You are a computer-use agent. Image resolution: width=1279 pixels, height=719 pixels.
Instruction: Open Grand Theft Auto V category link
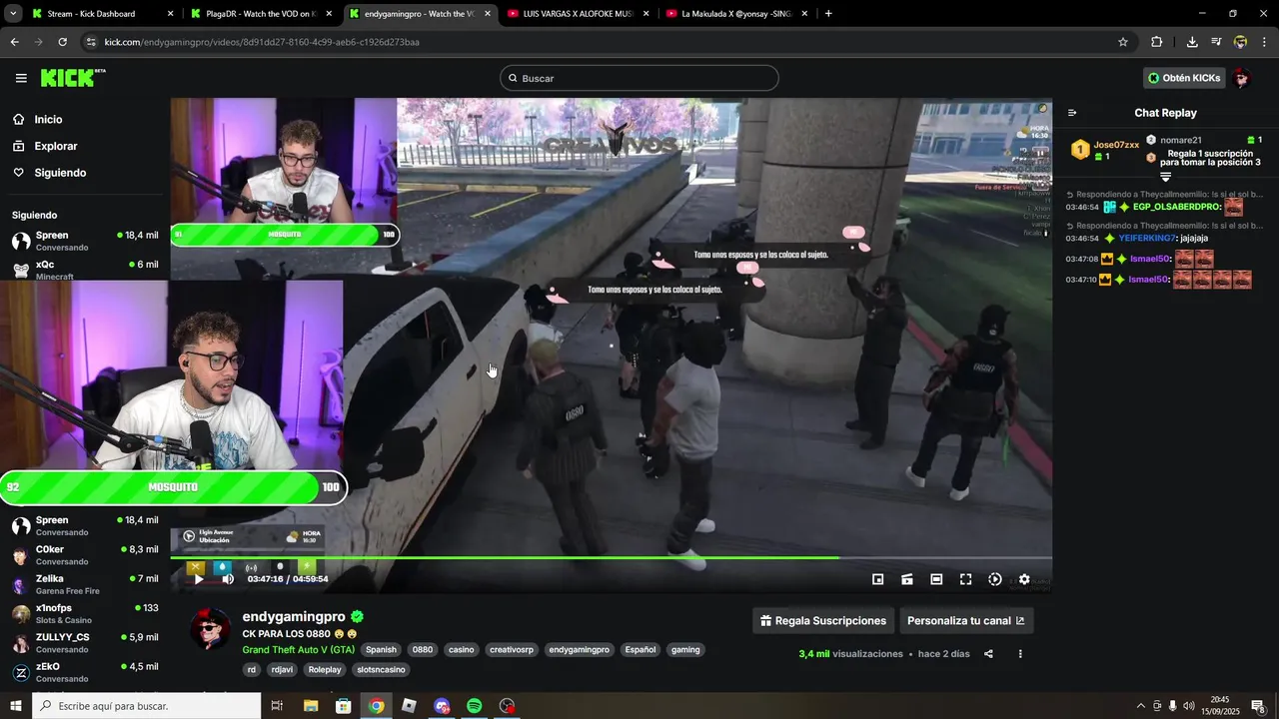coord(299,649)
